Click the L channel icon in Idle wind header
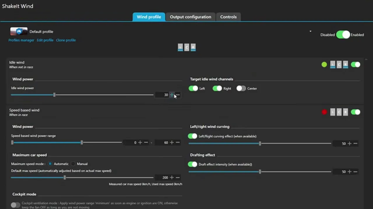The width and height of the screenshot is (373, 209). [x=332, y=65]
